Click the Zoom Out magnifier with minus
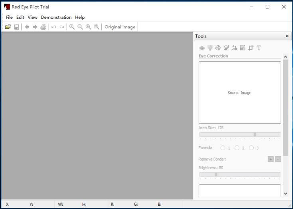Screen dimensions: 294x209 80,27
